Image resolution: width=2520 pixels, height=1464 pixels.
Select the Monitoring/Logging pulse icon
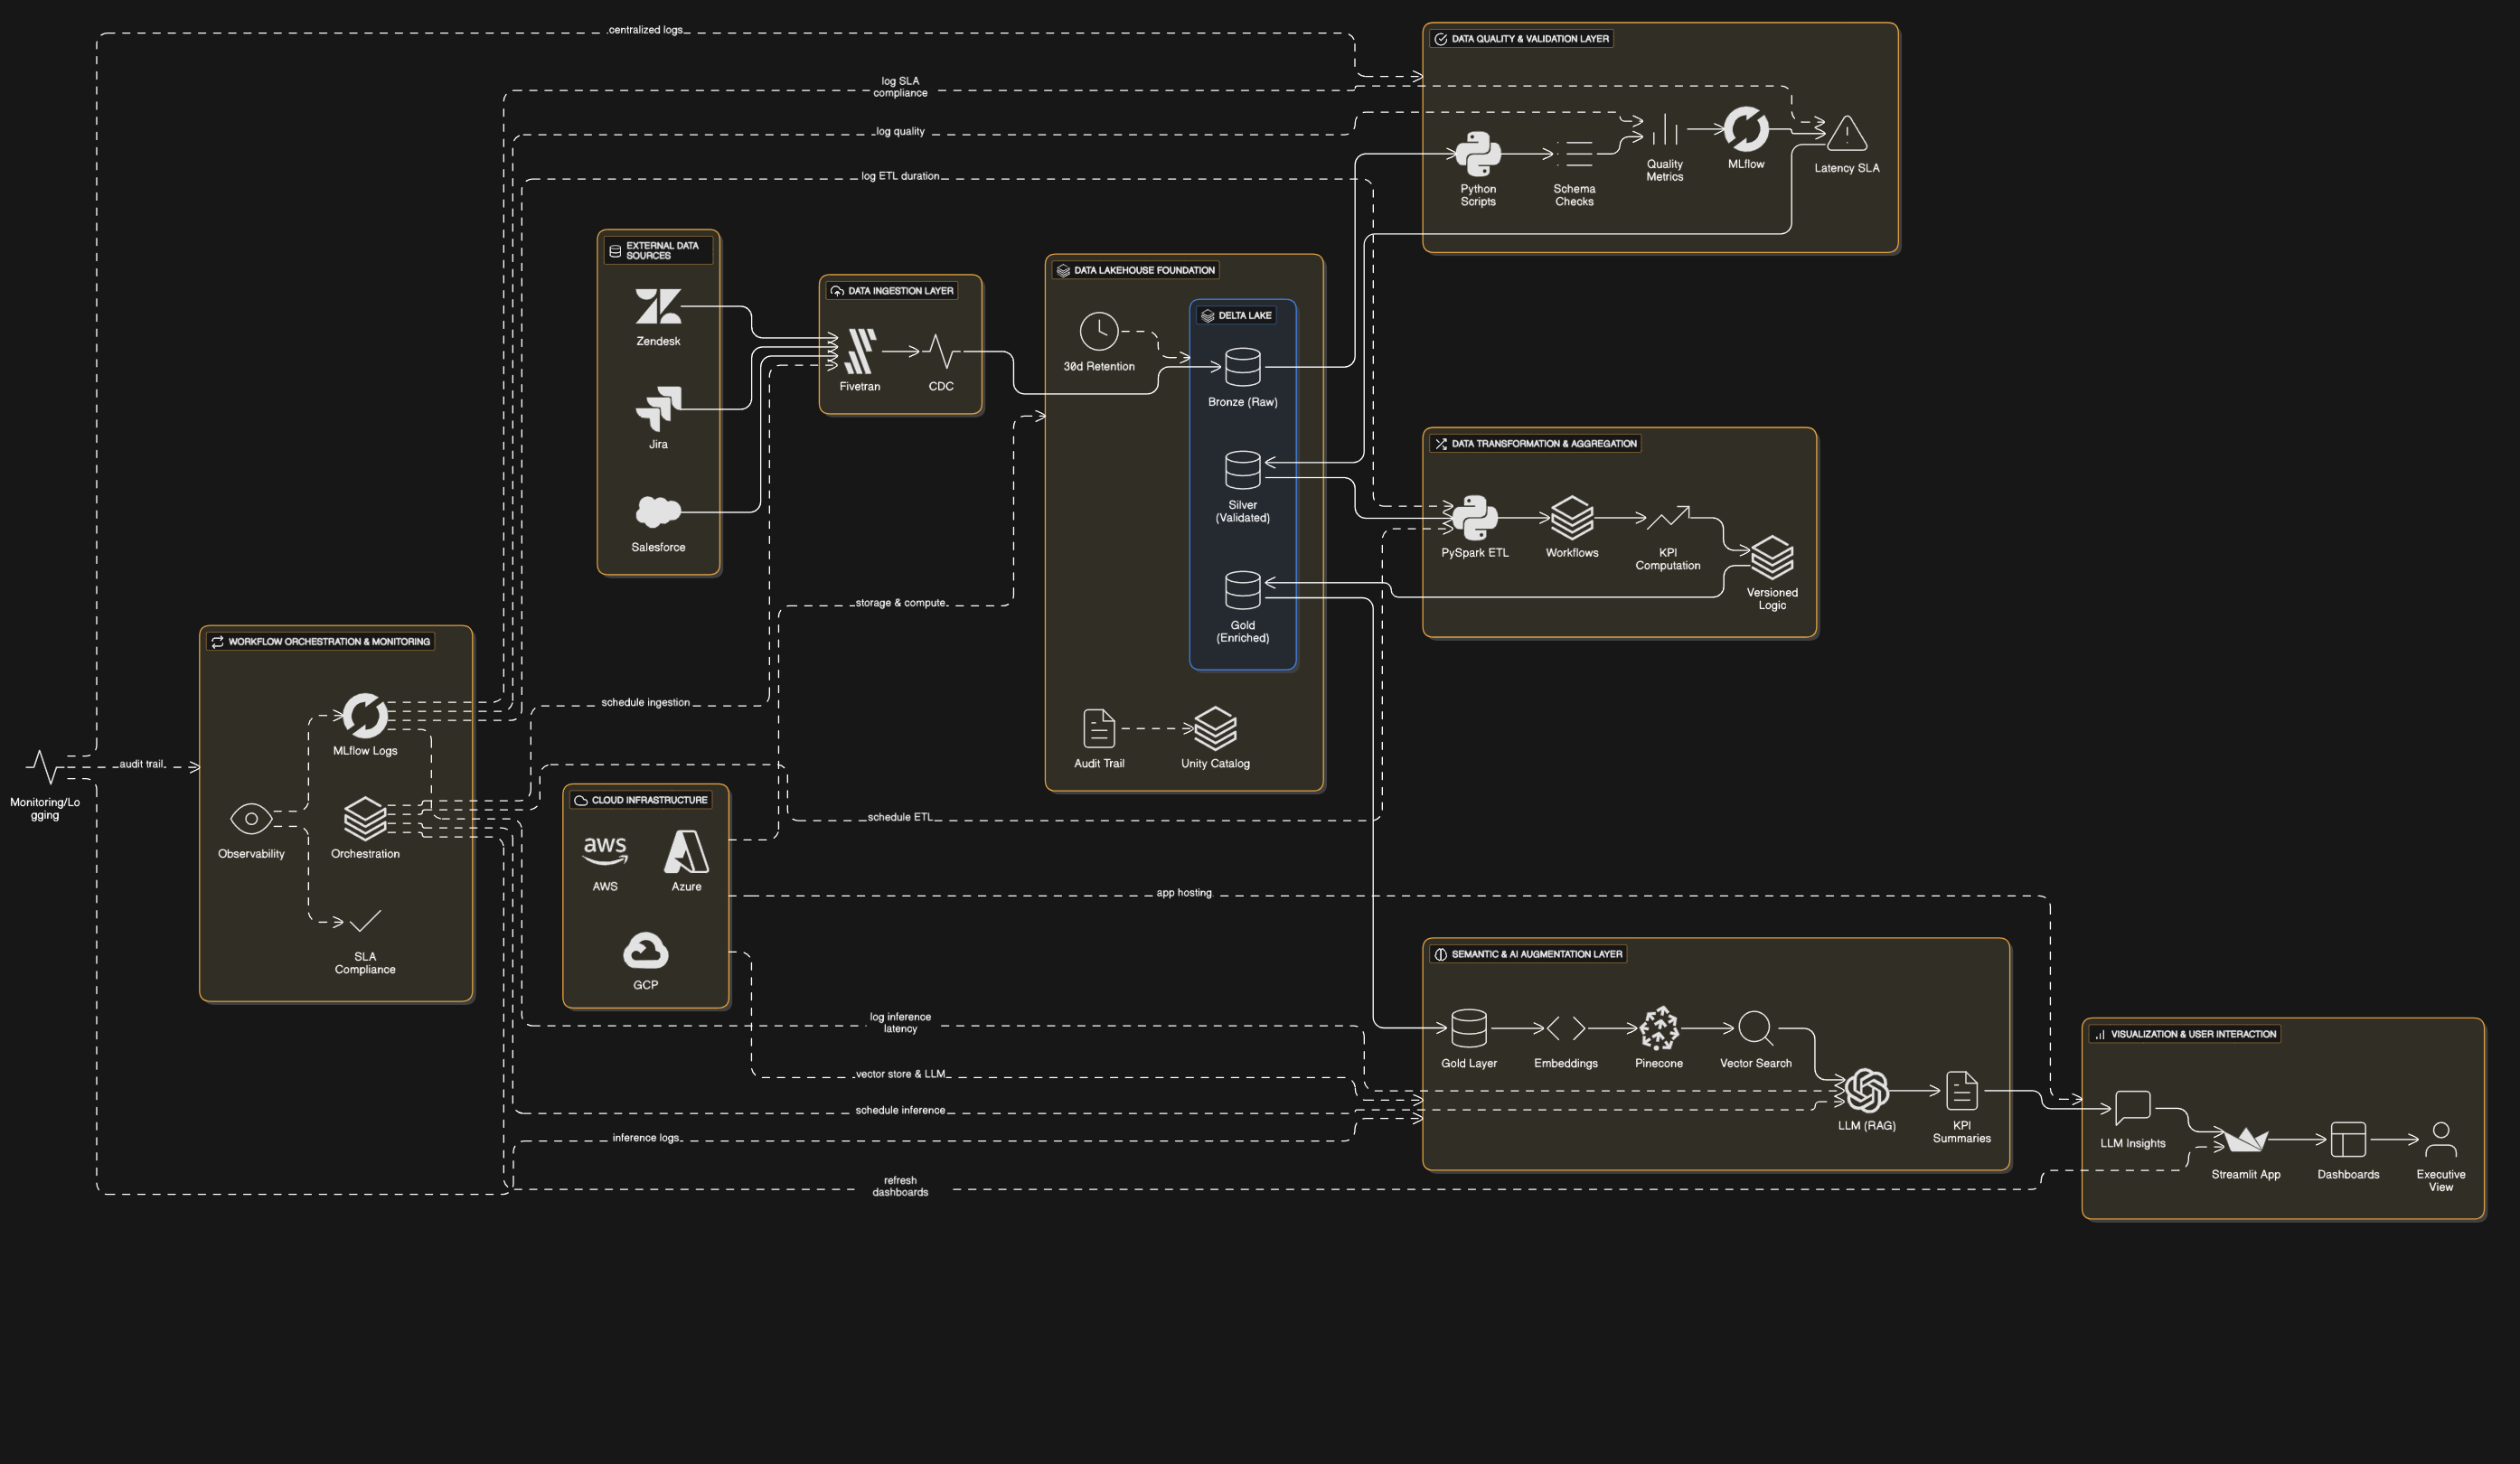(x=44, y=767)
